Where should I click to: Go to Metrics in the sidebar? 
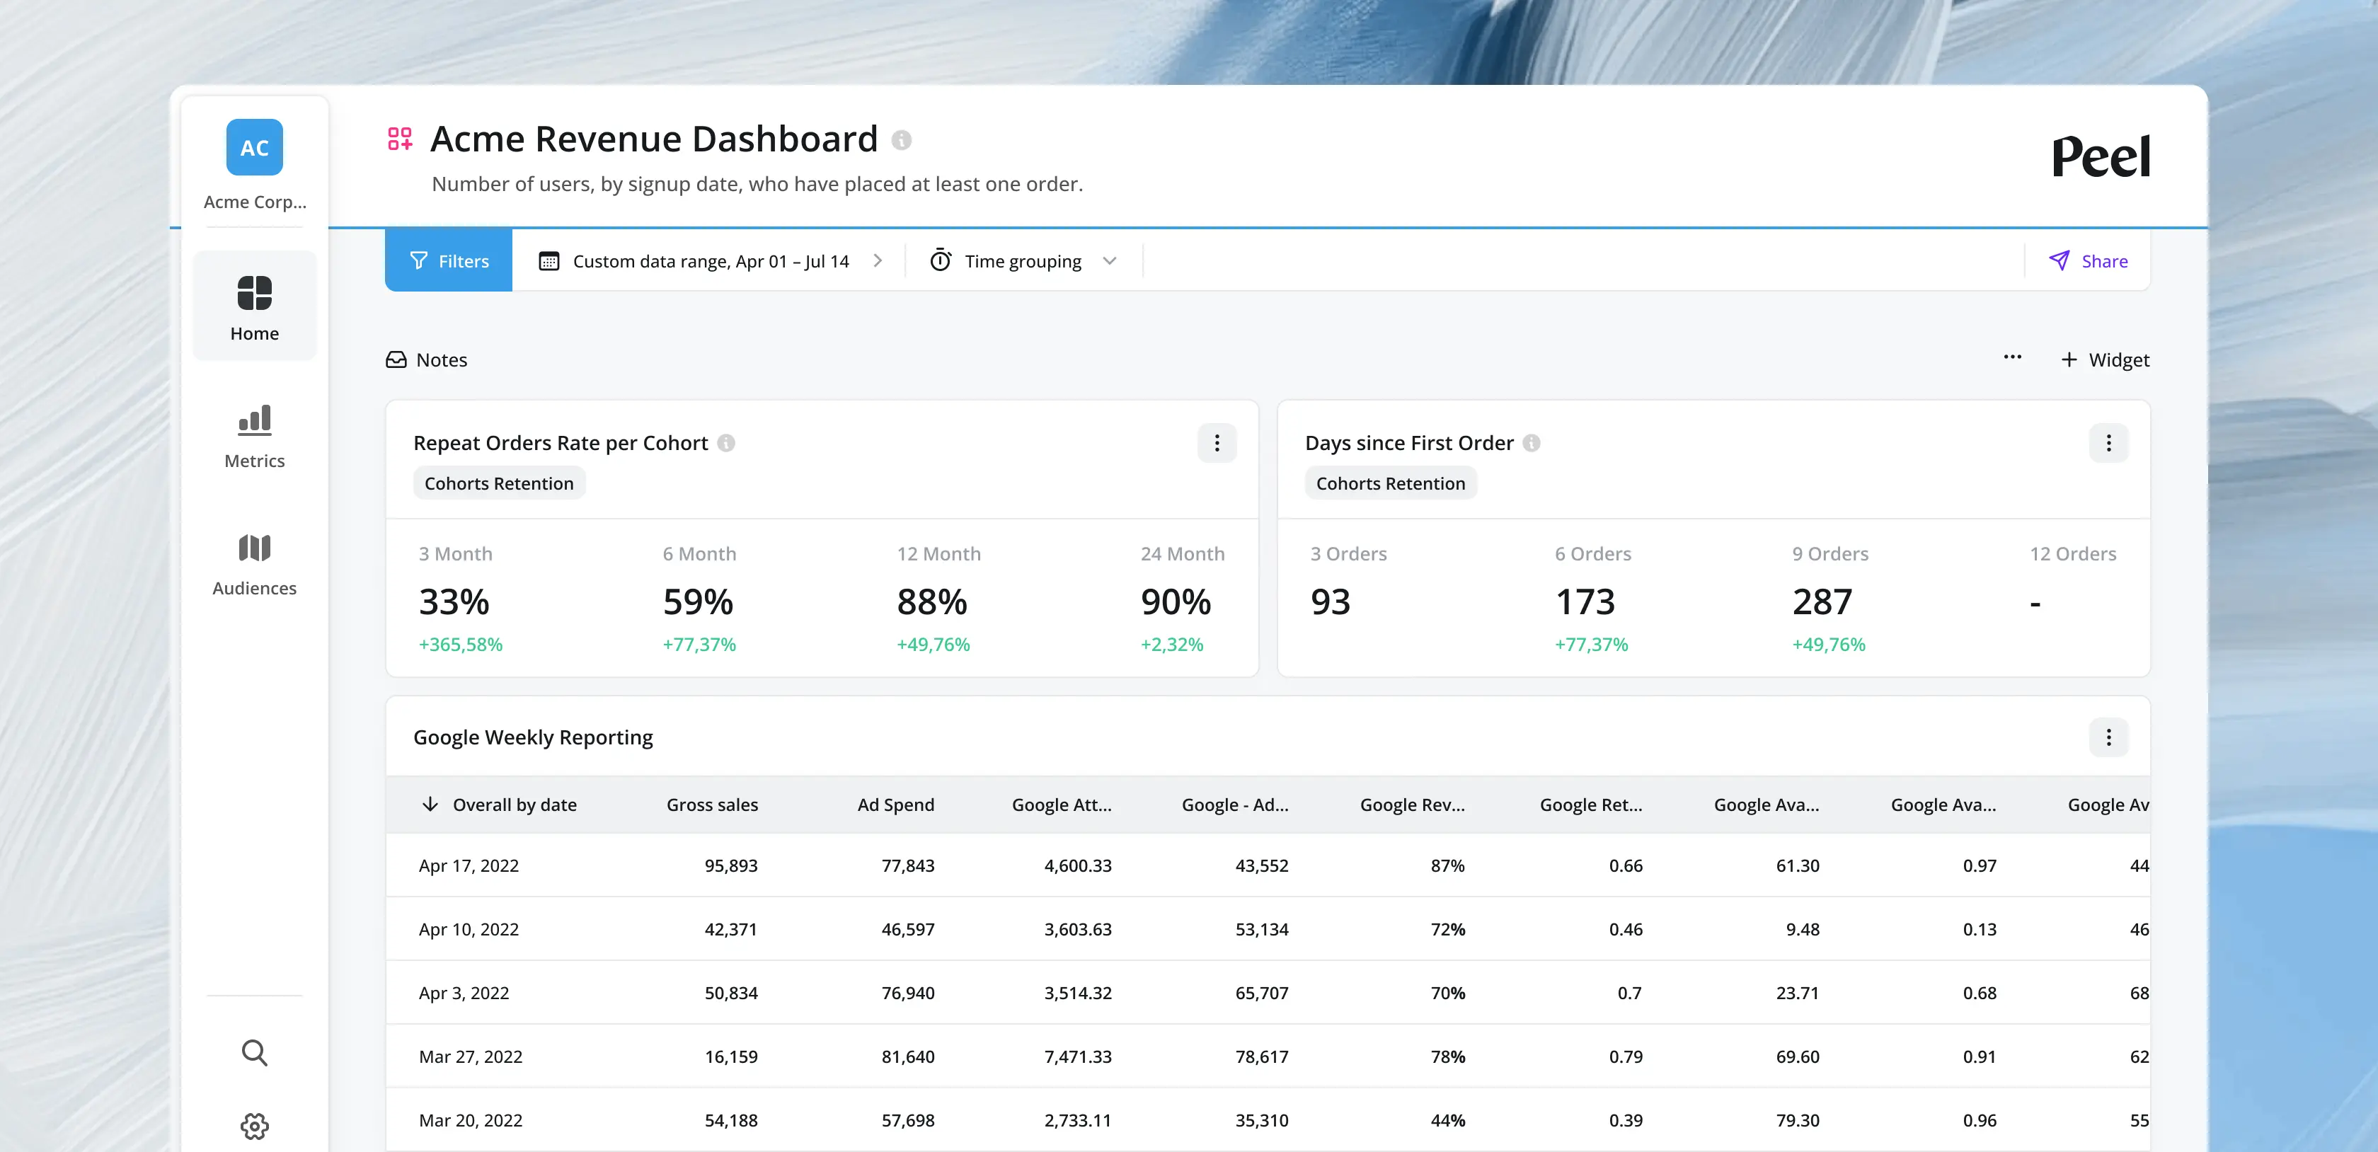(x=254, y=437)
